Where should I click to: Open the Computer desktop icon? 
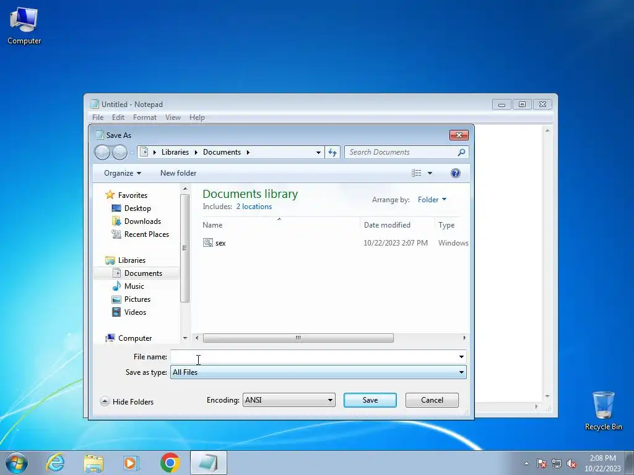click(x=24, y=25)
